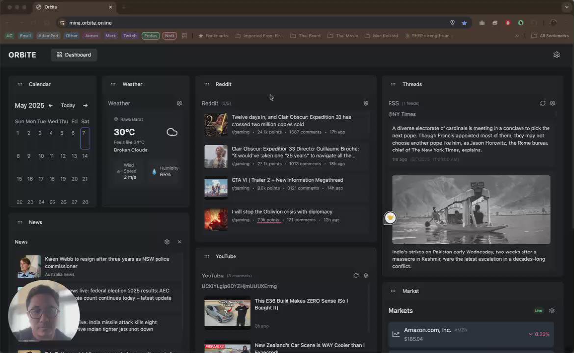Viewport: 574px width, 353px height.
Task: Open Orbite settings gear in header
Action: (556, 55)
